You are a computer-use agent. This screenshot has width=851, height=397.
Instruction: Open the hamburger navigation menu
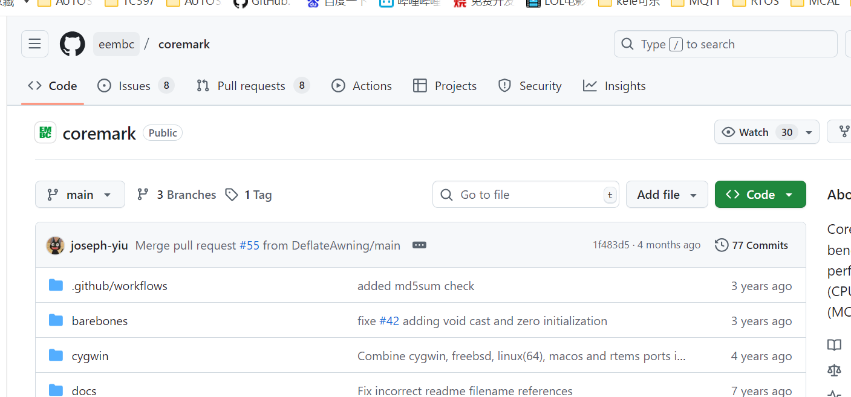coord(34,44)
